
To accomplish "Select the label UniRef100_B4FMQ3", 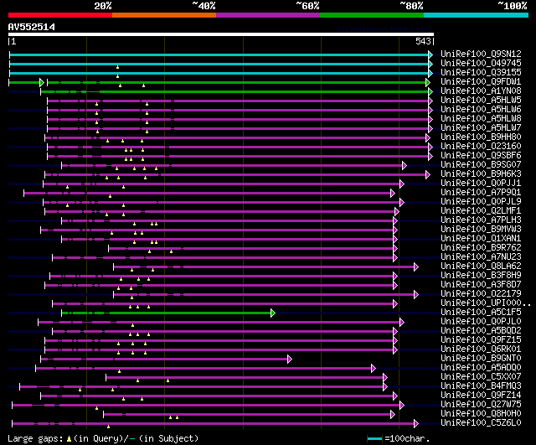I will 481,386.
